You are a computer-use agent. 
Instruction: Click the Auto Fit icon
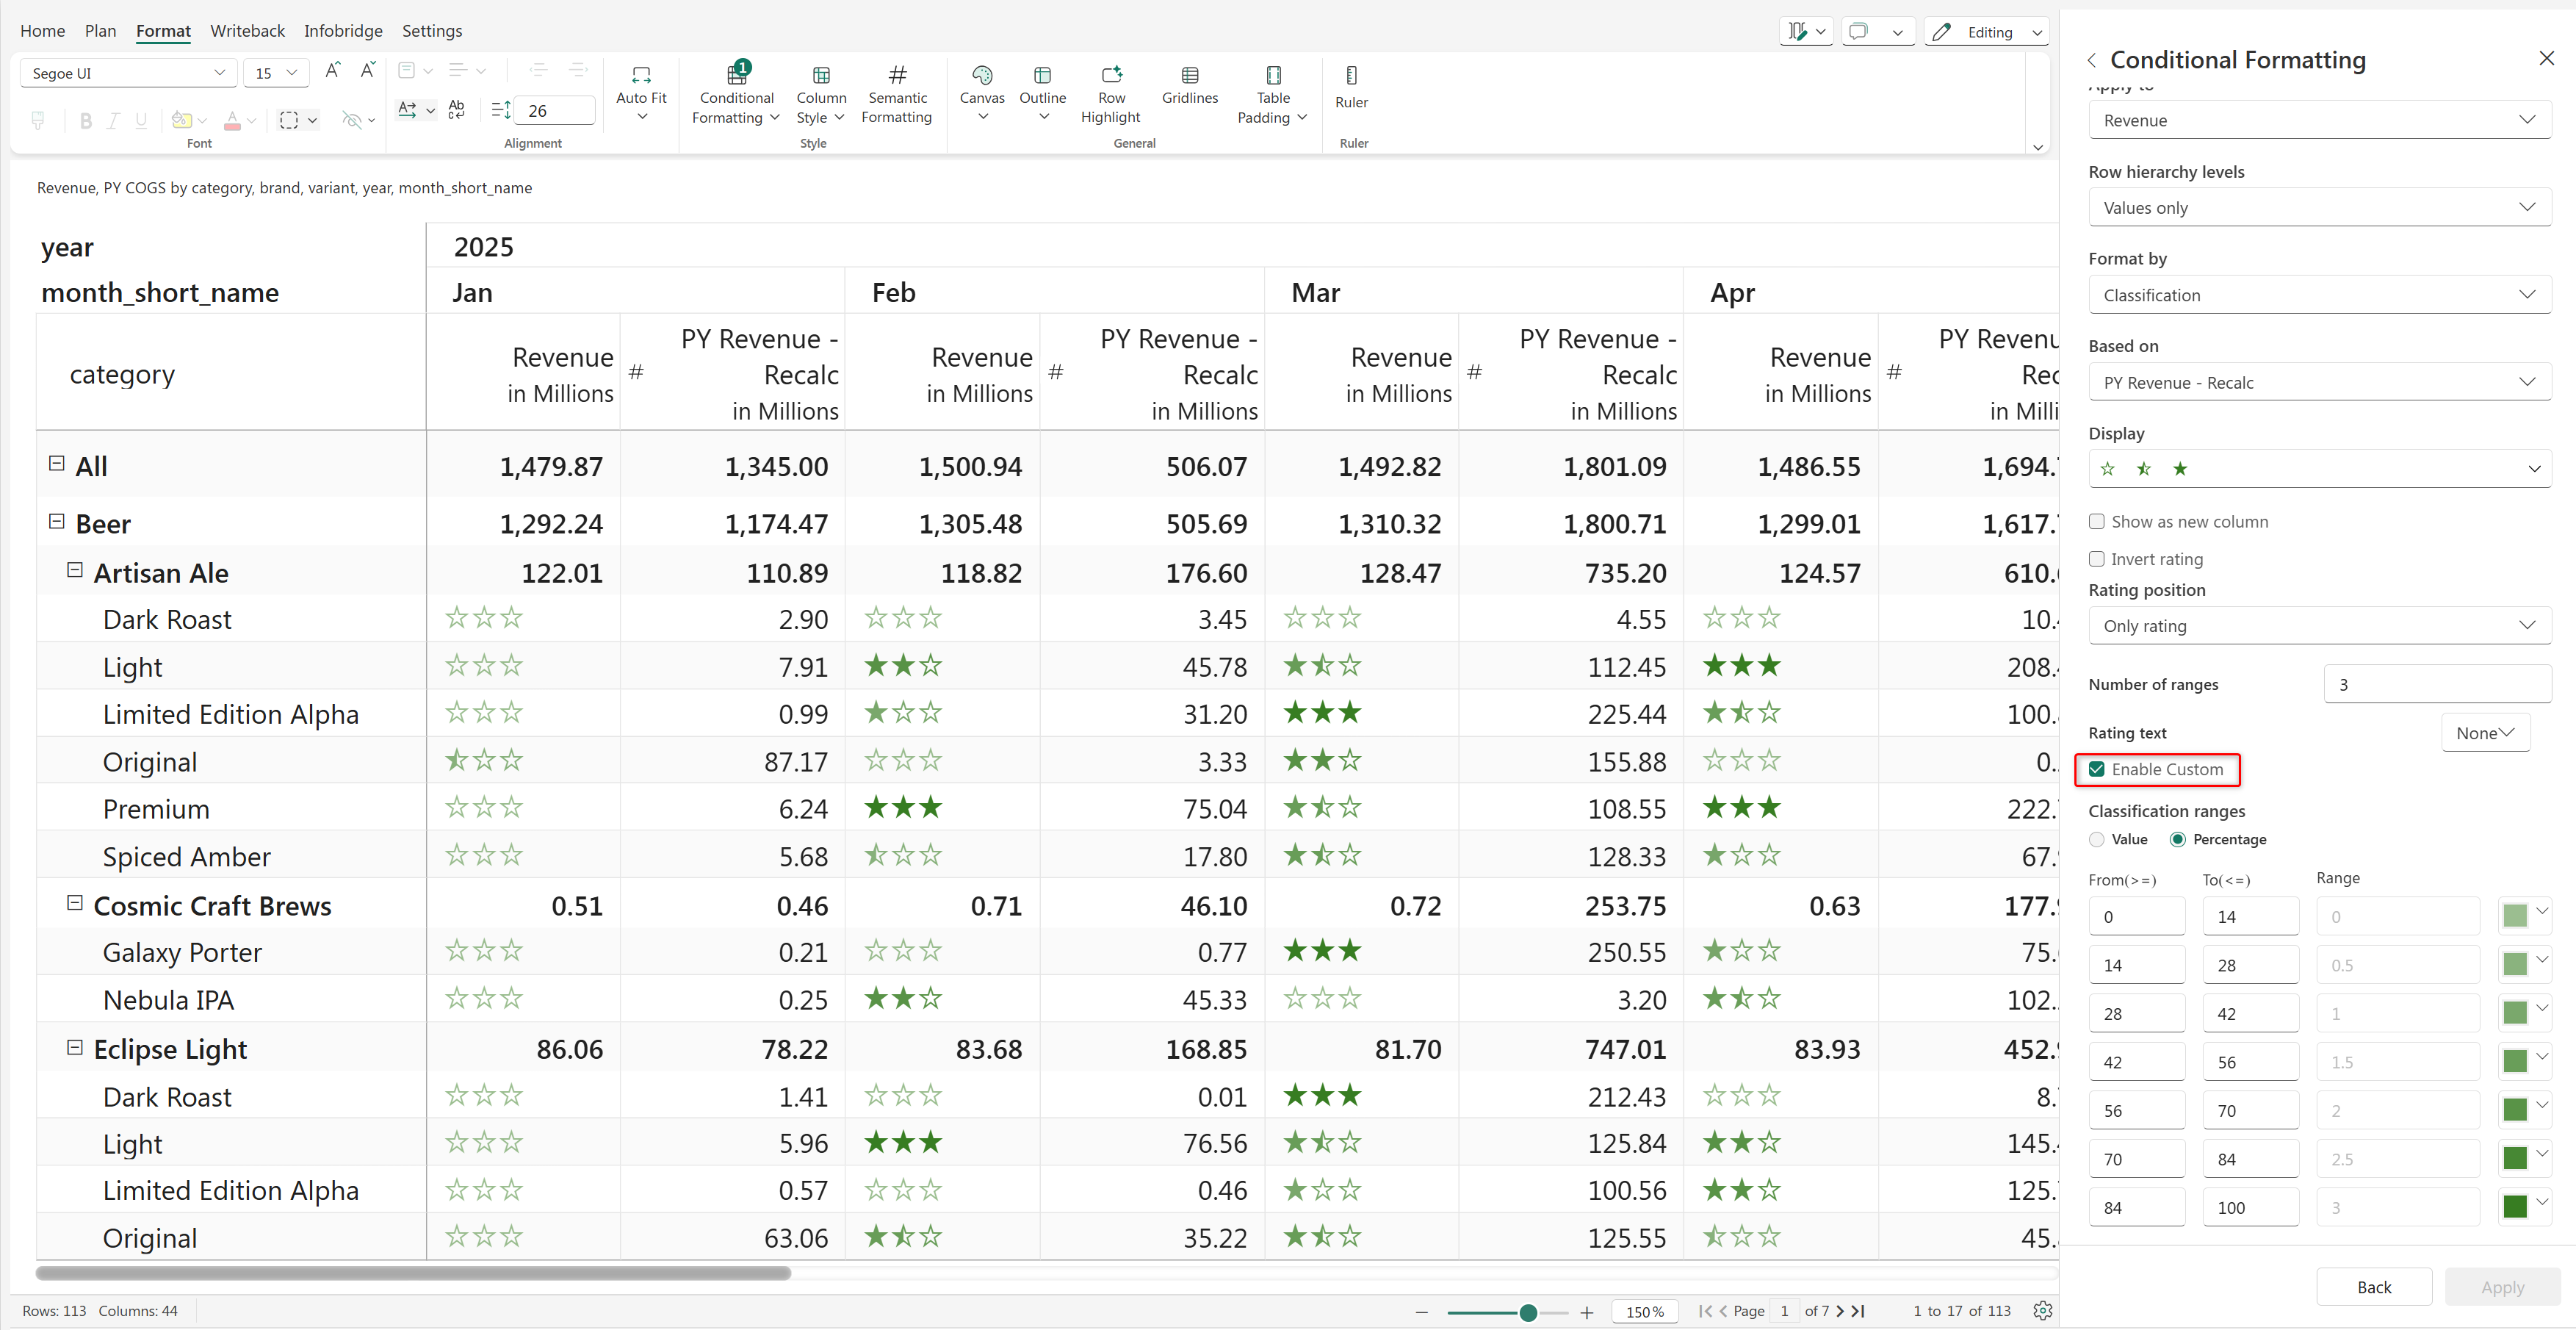pyautogui.click(x=641, y=76)
